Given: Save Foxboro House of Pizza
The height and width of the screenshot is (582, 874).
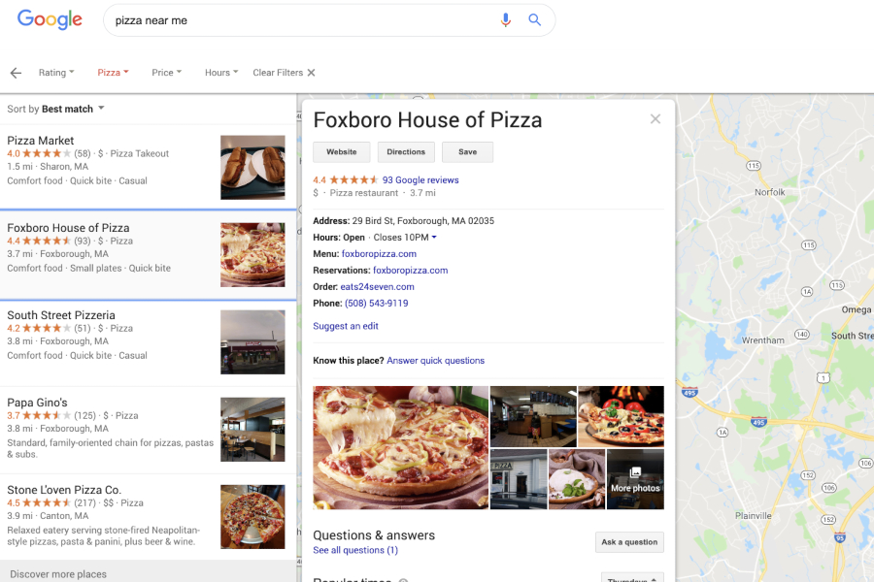Looking at the screenshot, I should click(467, 152).
